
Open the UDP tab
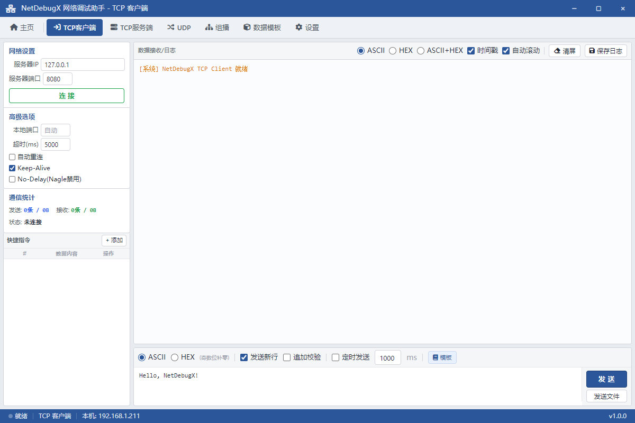[x=179, y=27]
